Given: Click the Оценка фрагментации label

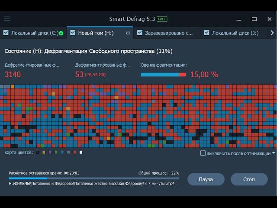Looking at the screenshot, I should point(164,65).
